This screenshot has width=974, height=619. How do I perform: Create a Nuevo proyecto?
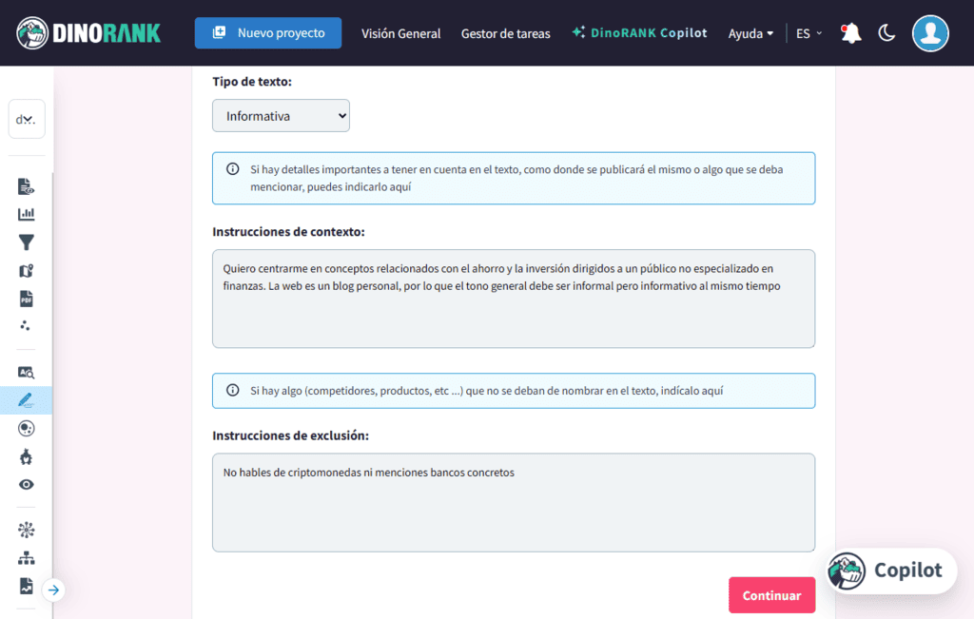[x=269, y=31]
